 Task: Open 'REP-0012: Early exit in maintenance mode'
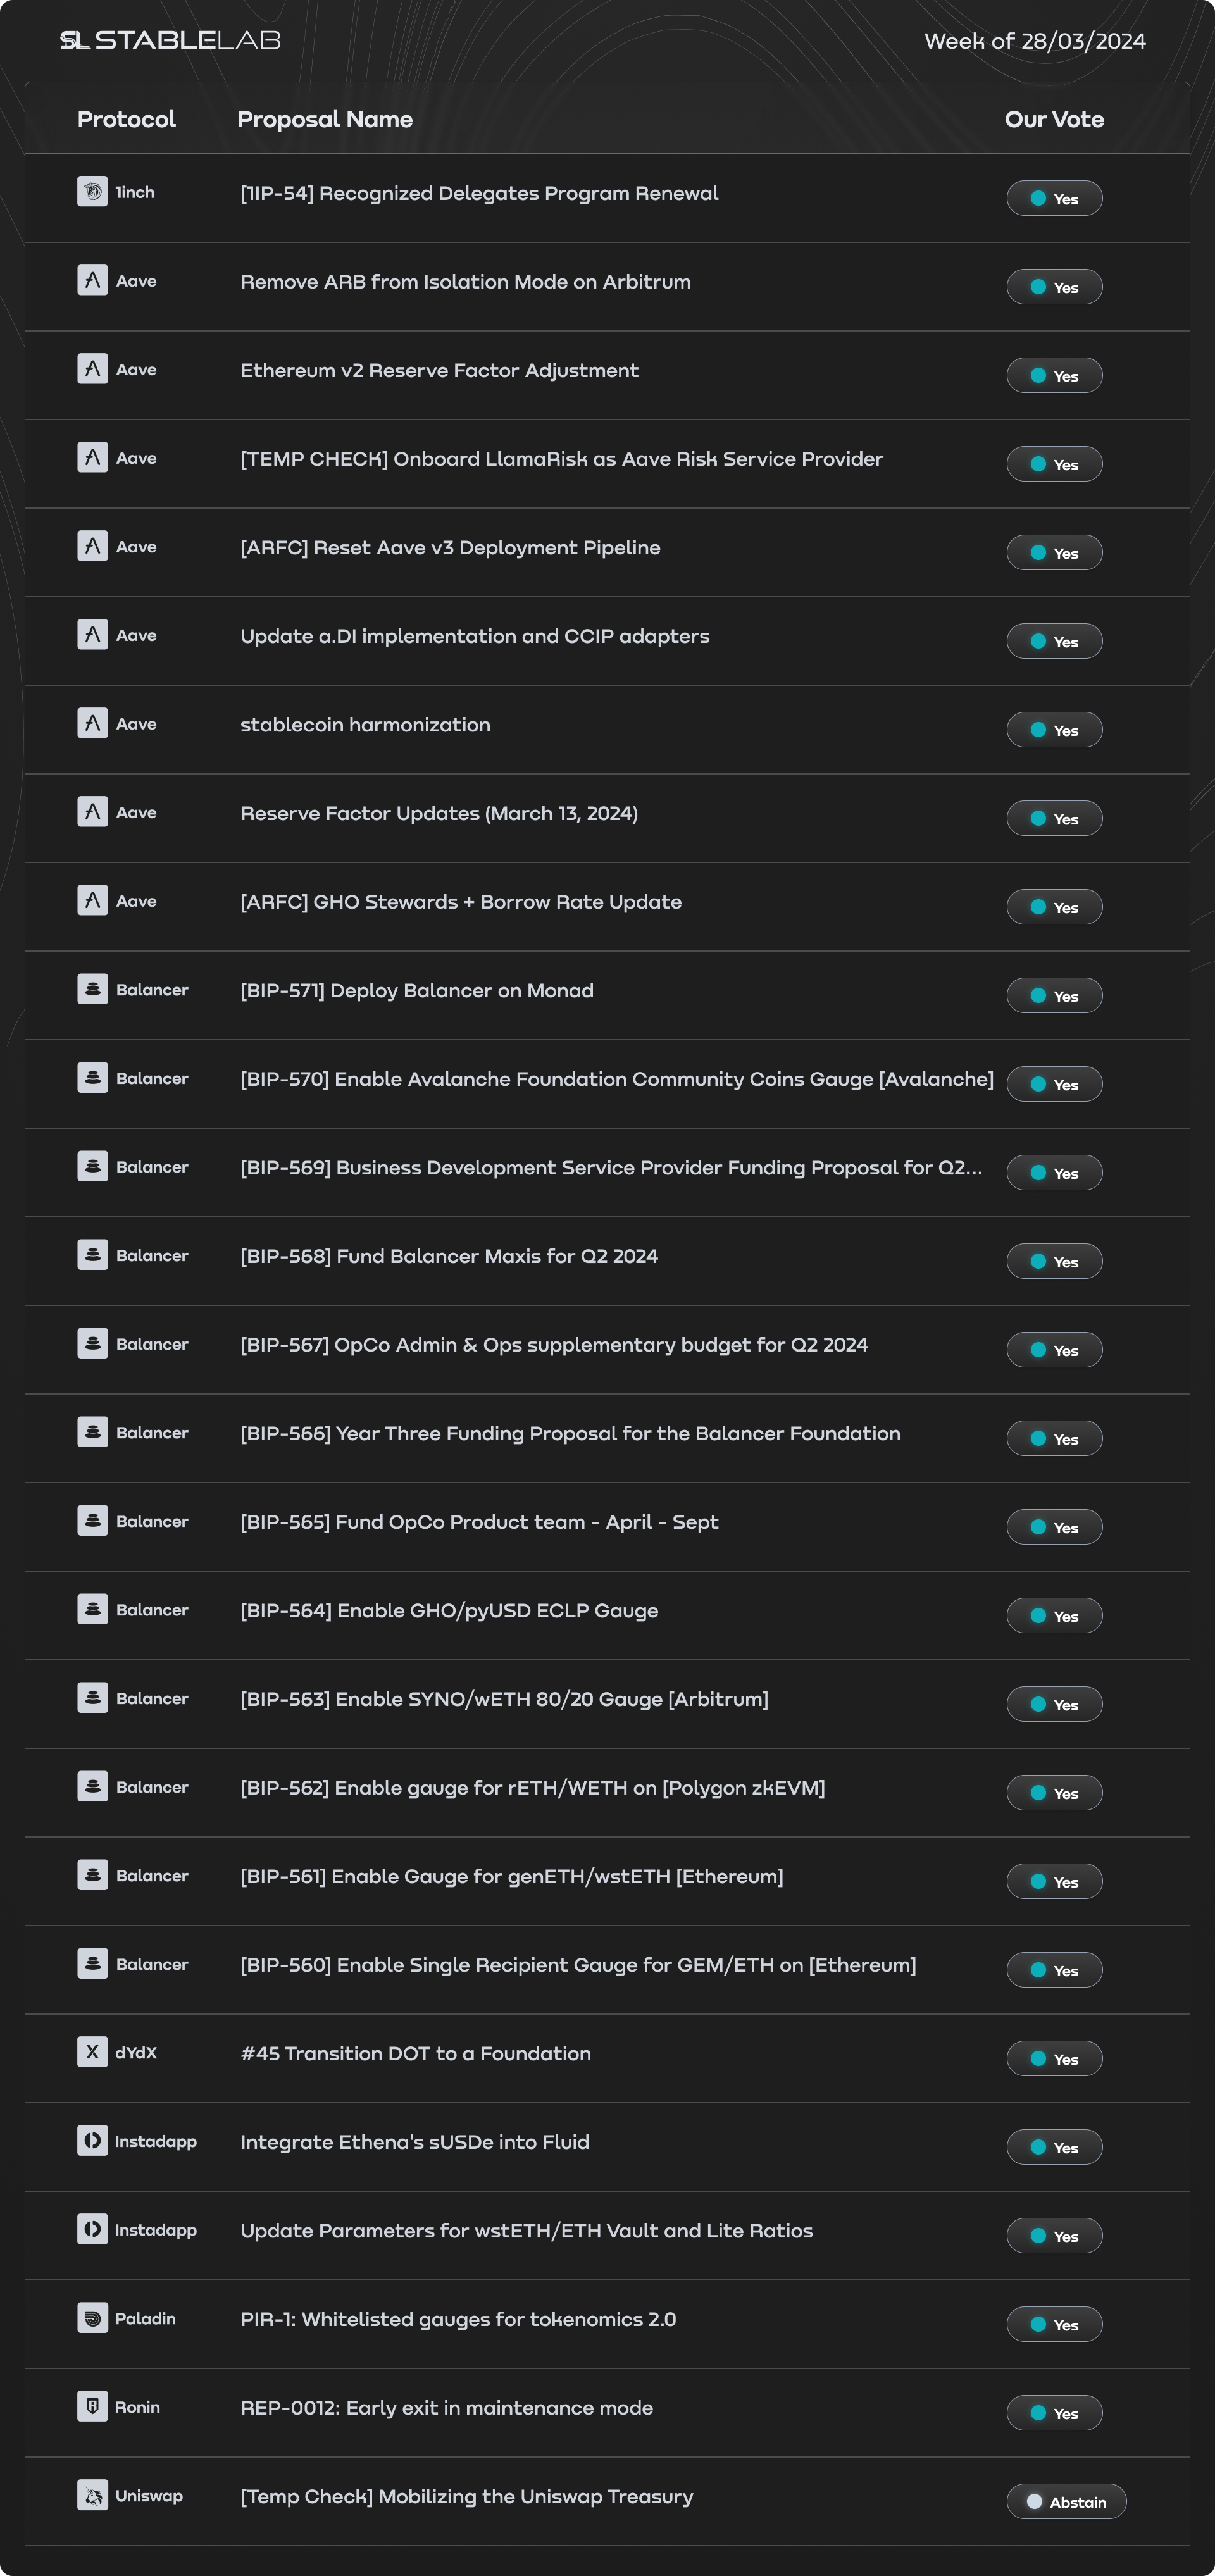coord(446,2408)
